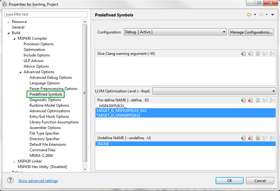Expand the MSP430 Linker tree node
The height and width of the screenshot is (191, 280).
click(14, 161)
